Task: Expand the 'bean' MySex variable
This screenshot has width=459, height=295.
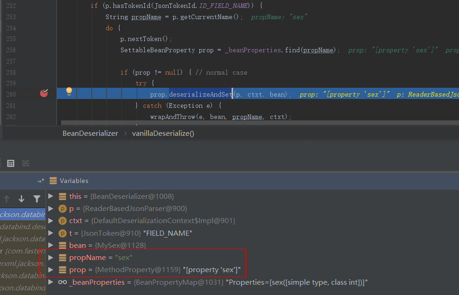Action: point(50,245)
